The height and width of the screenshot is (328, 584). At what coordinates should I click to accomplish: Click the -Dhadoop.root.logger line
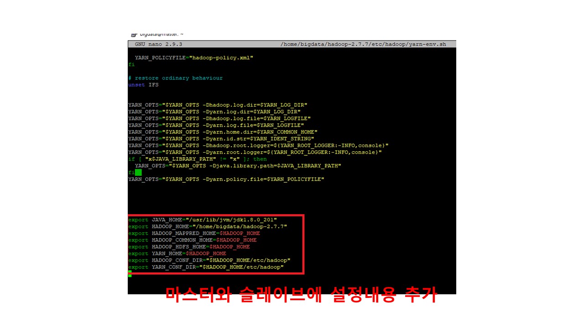258,145
